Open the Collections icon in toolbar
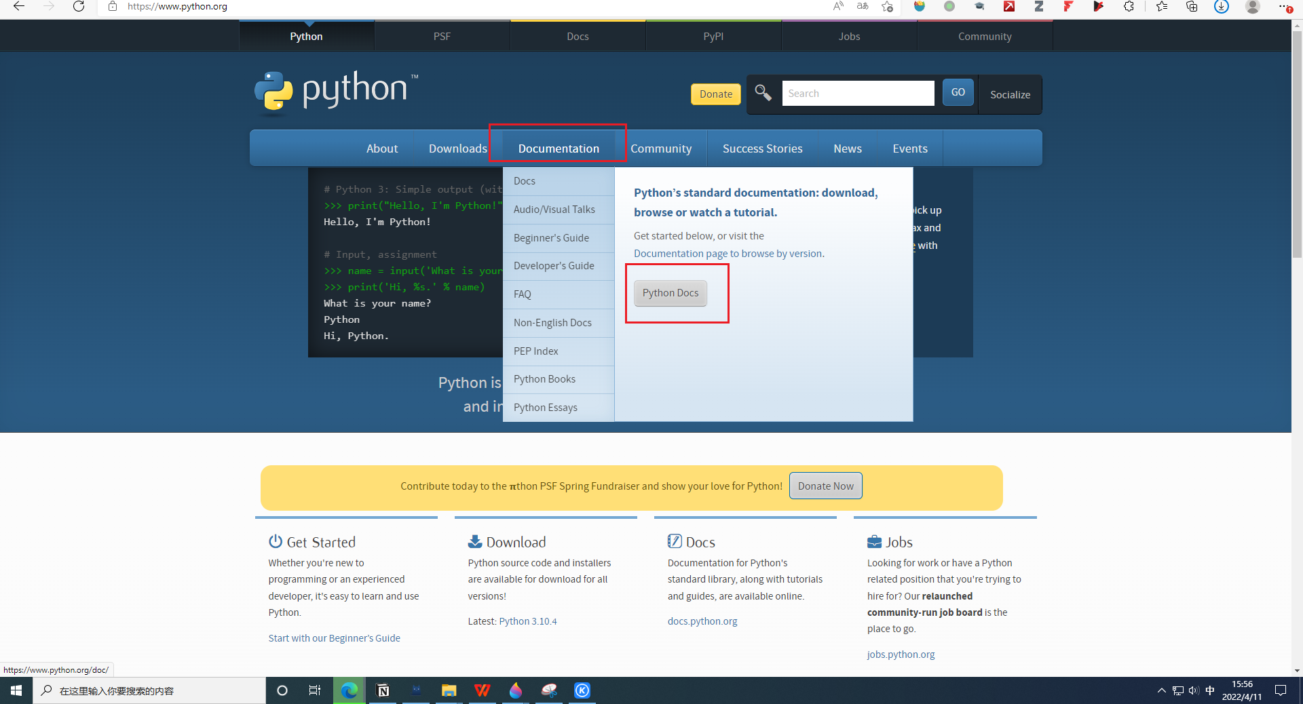Viewport: 1303px width, 704px height. pos(1192,7)
